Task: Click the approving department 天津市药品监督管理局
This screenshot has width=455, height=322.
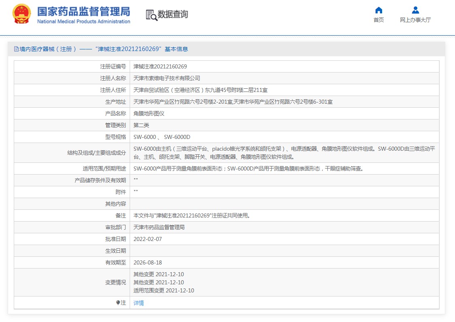Action: coord(159,227)
